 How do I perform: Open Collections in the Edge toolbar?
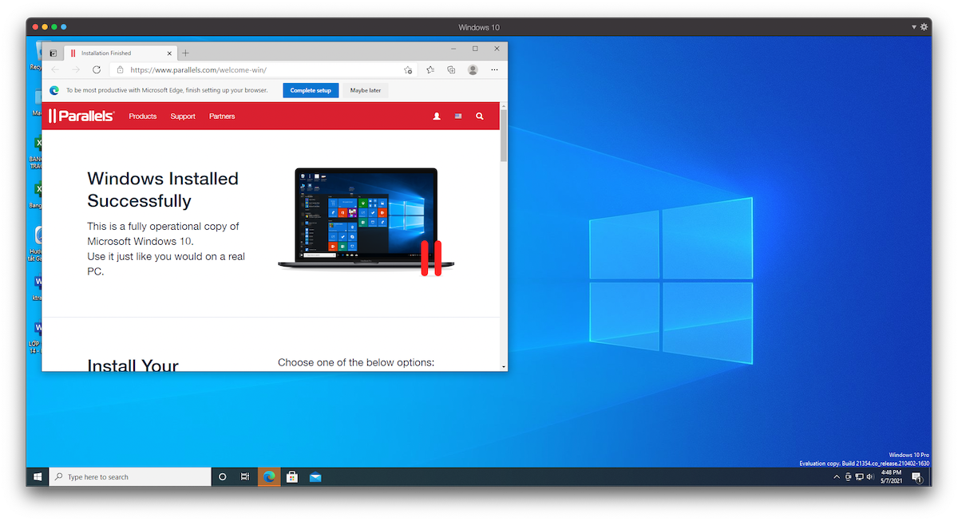pyautogui.click(x=451, y=69)
